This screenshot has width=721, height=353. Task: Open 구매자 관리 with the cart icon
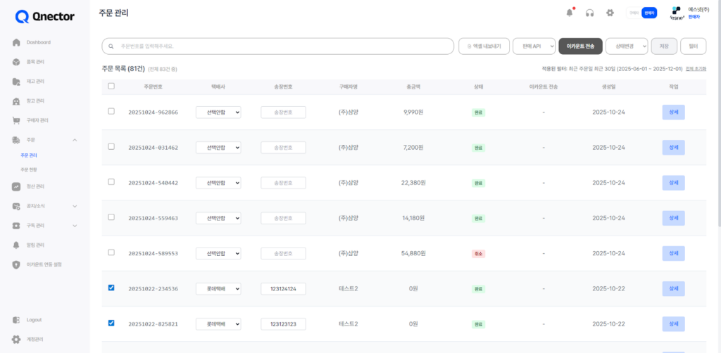(x=16, y=120)
